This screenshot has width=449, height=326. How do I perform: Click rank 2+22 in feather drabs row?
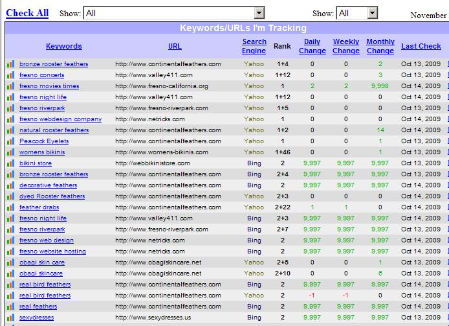click(283, 207)
